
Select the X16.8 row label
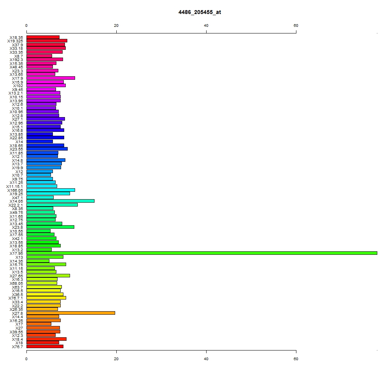coord(18,130)
